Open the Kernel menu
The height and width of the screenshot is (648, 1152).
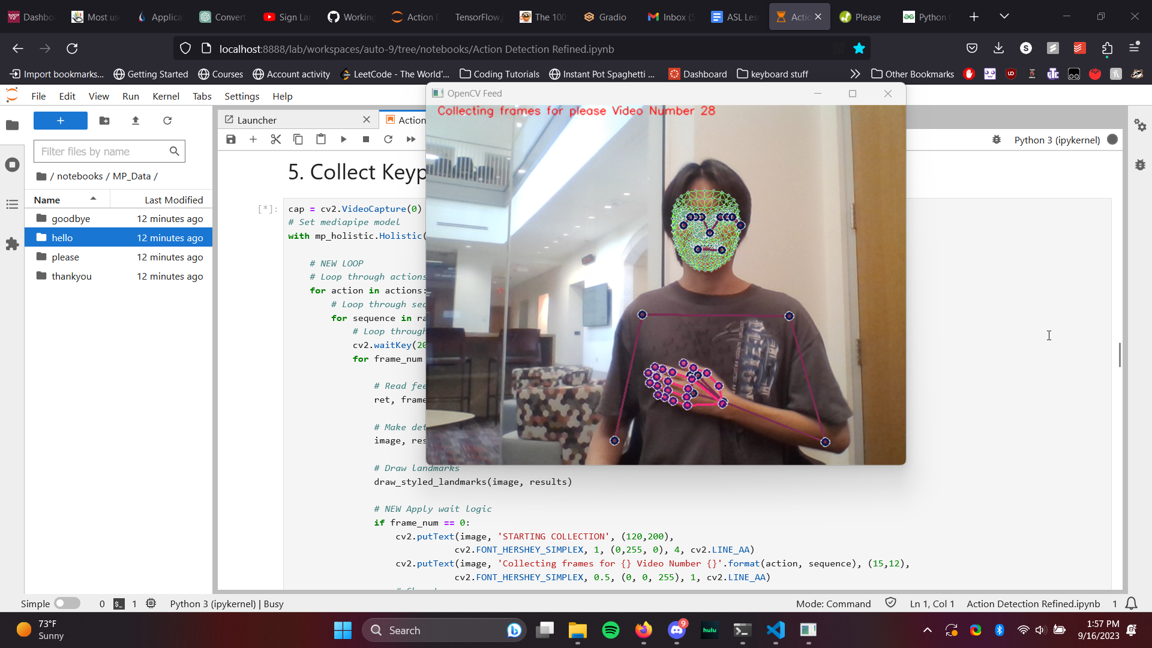click(x=166, y=96)
